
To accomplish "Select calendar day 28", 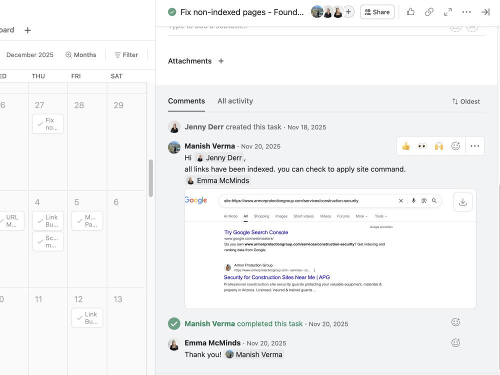I will 79,105.
